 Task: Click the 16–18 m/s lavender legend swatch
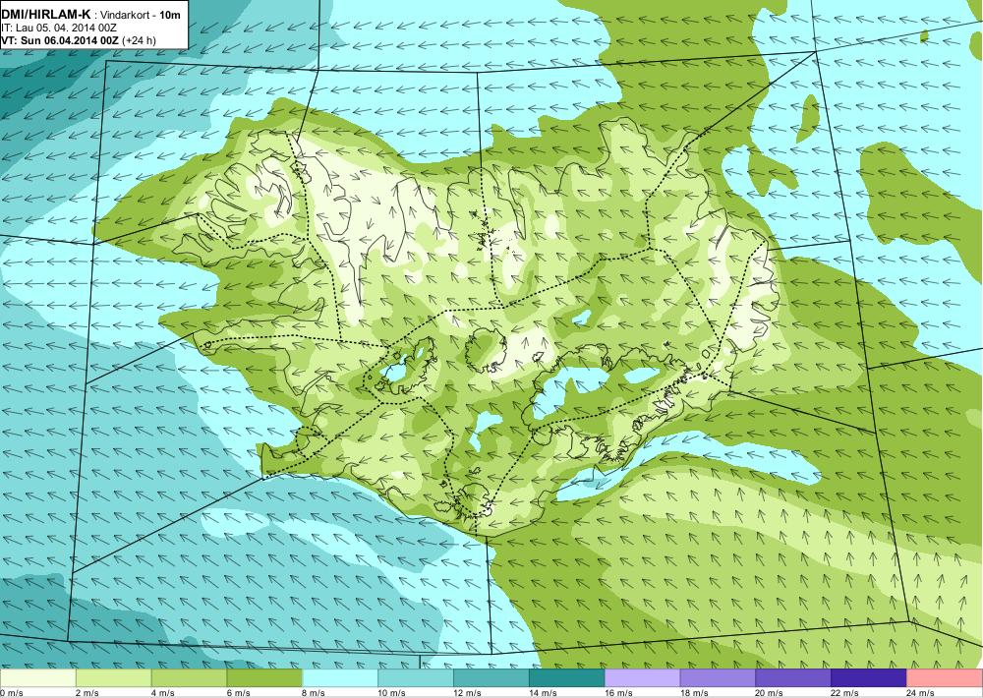[x=643, y=678]
